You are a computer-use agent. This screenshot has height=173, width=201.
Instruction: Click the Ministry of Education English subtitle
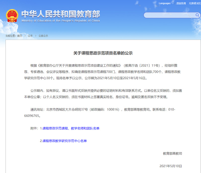(61, 21)
